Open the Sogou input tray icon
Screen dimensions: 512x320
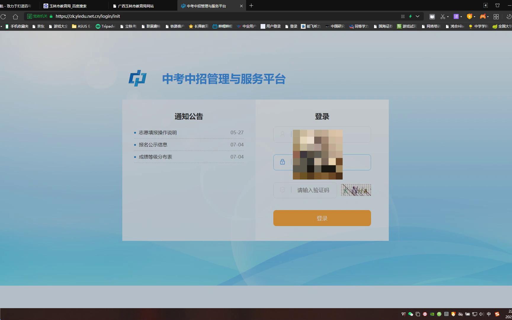click(497, 314)
